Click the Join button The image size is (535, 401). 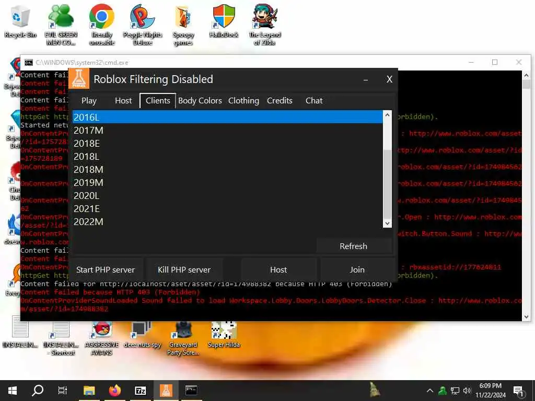pyautogui.click(x=357, y=270)
